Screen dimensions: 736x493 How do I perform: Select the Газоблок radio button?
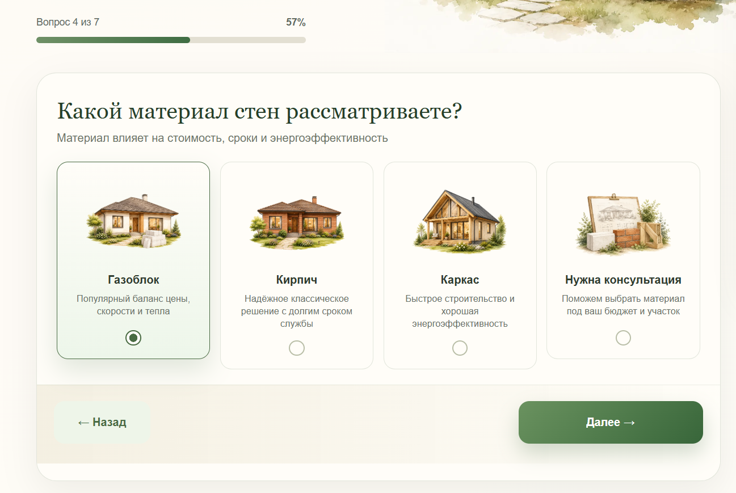(x=133, y=338)
